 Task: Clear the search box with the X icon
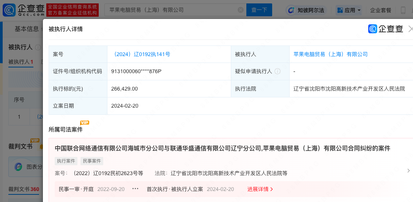coord(240,10)
